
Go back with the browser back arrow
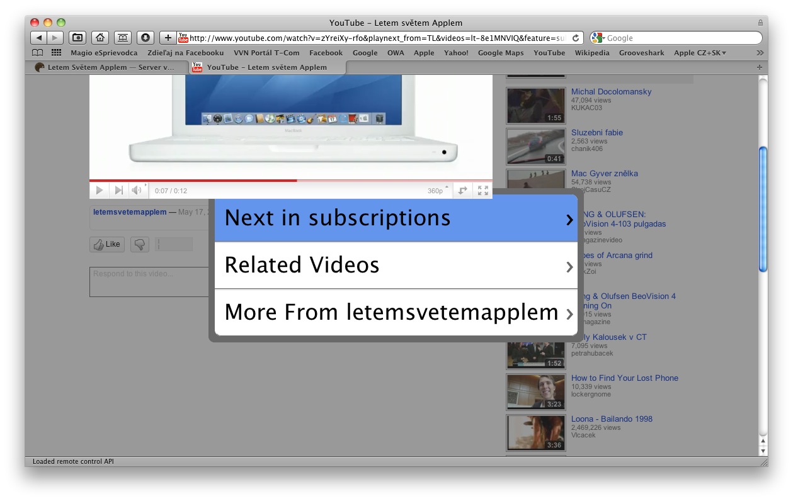(39, 38)
